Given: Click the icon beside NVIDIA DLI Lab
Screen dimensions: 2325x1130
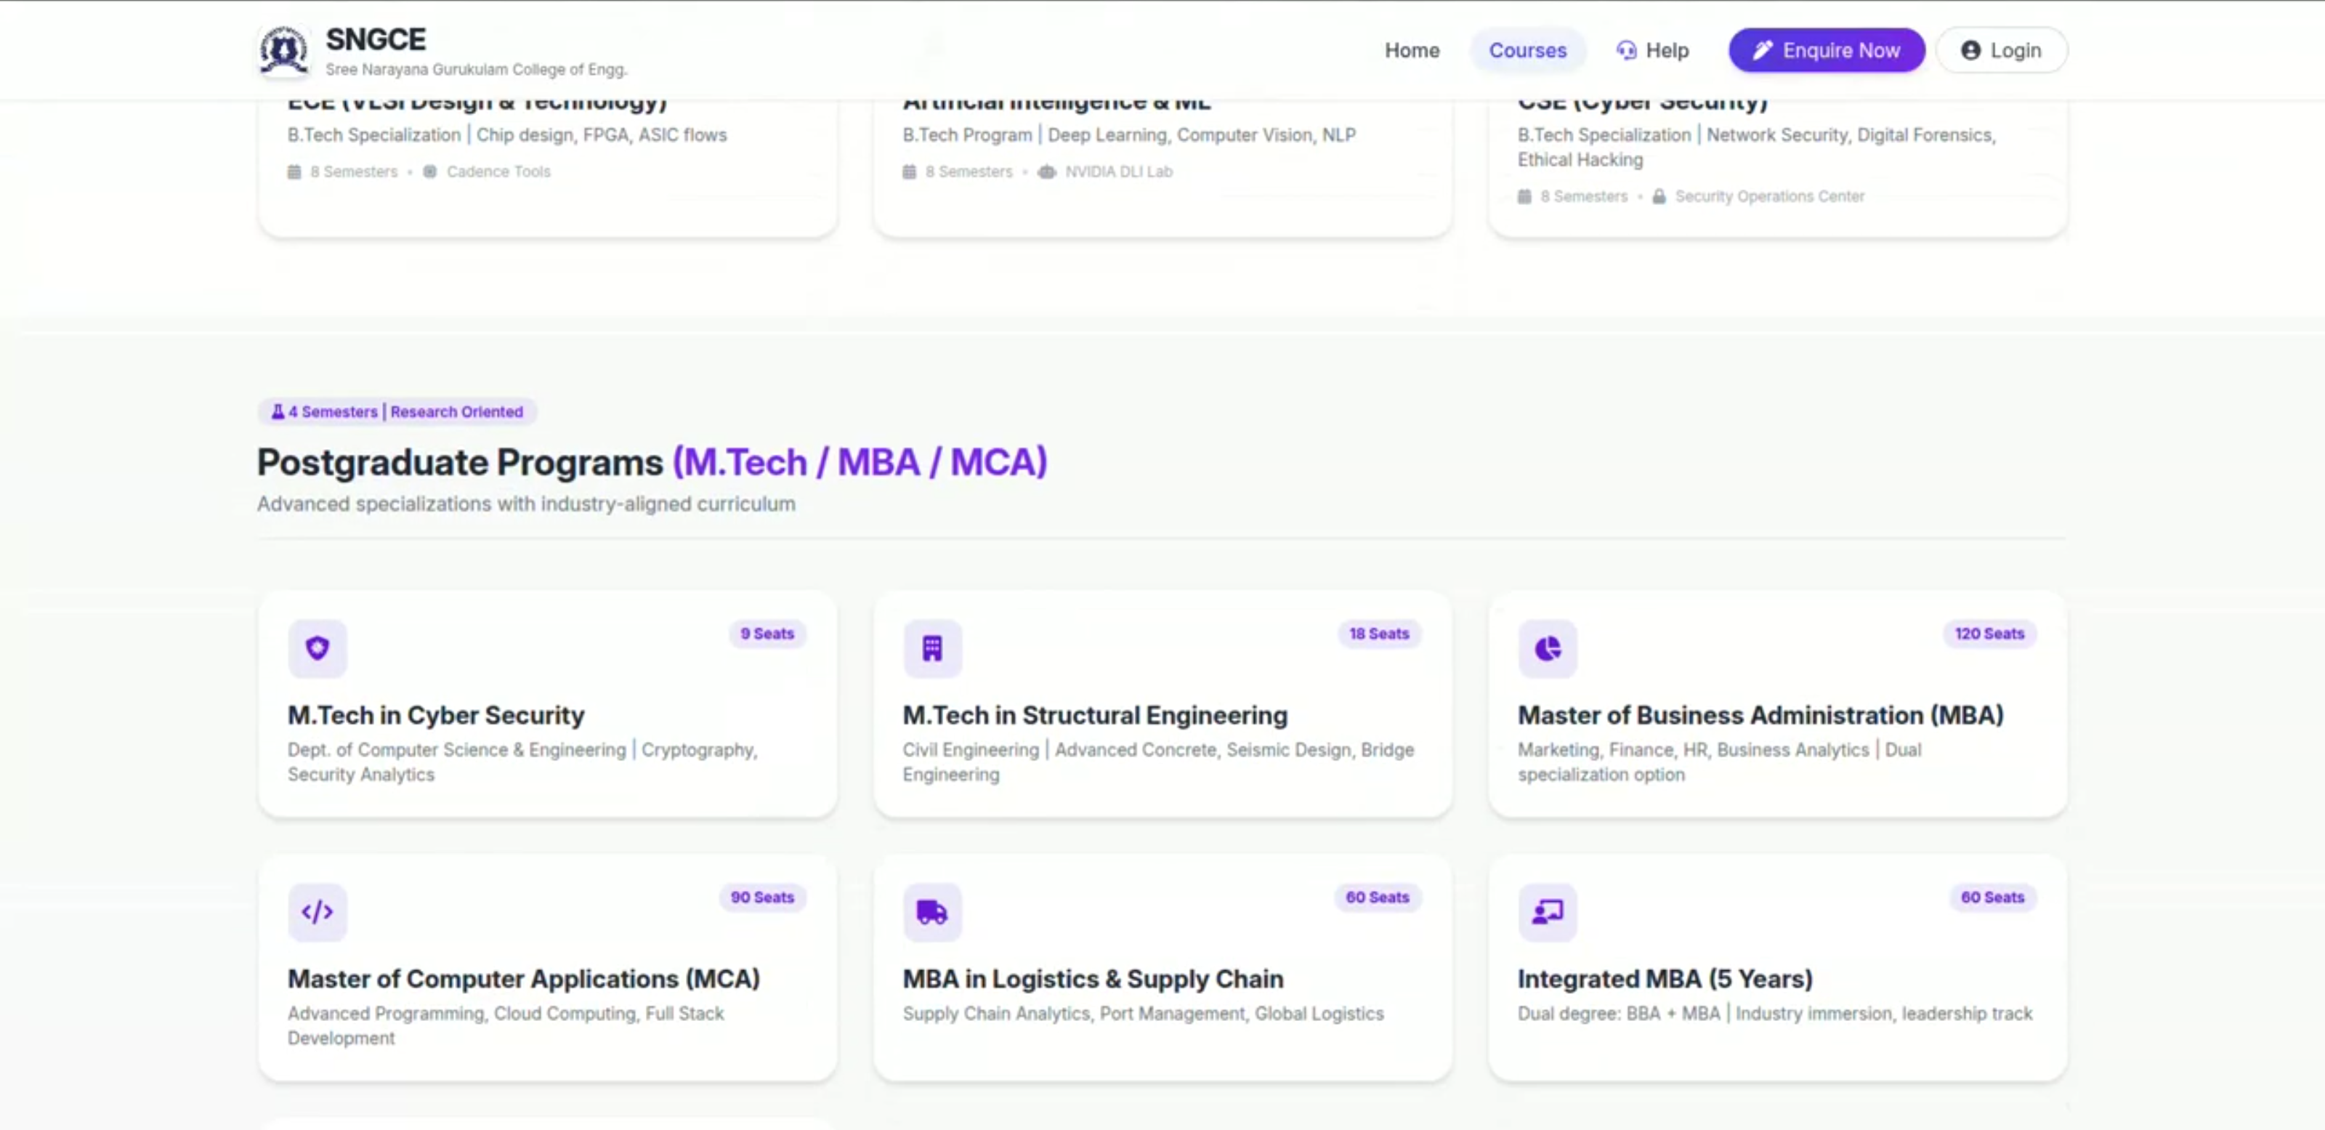Looking at the screenshot, I should [x=1046, y=171].
